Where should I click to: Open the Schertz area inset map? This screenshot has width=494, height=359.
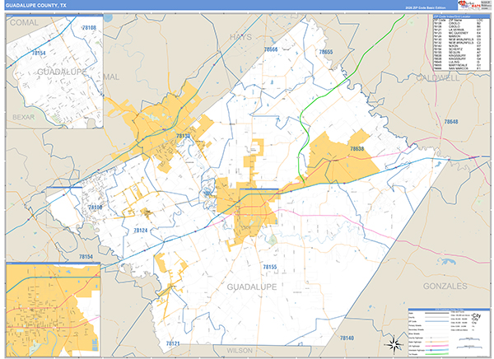click(x=54, y=72)
